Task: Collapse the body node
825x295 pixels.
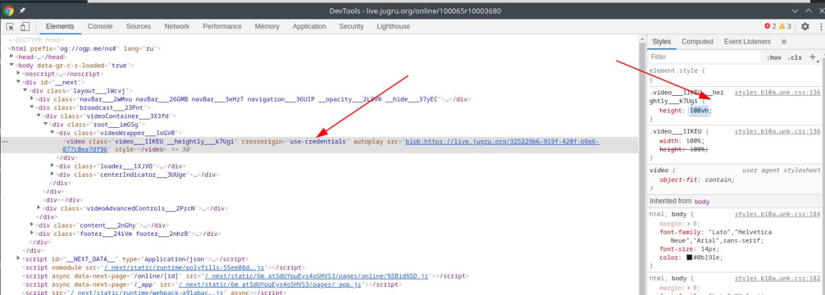Action: (x=12, y=65)
